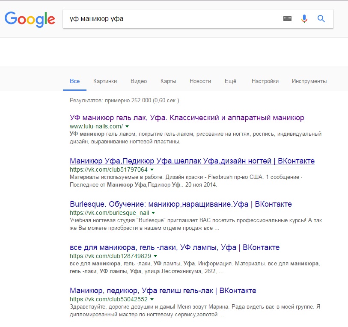The width and height of the screenshot is (348, 327).
Task: Click the magnifying glass search button
Action: (321, 19)
